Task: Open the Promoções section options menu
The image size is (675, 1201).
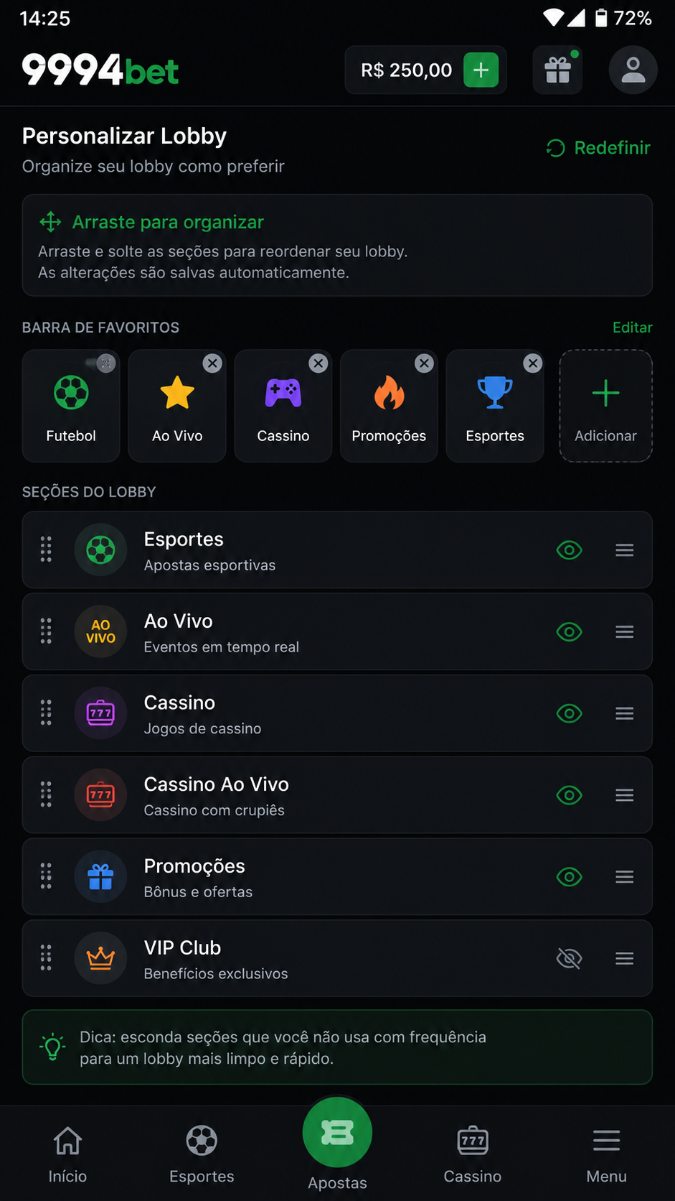Action: click(x=625, y=877)
